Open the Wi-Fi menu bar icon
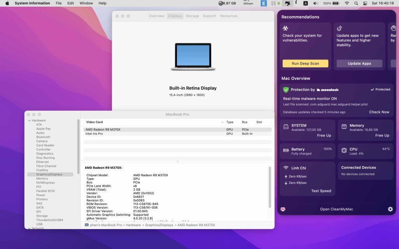Viewport: 399px width, 249px height. (x=347, y=3)
